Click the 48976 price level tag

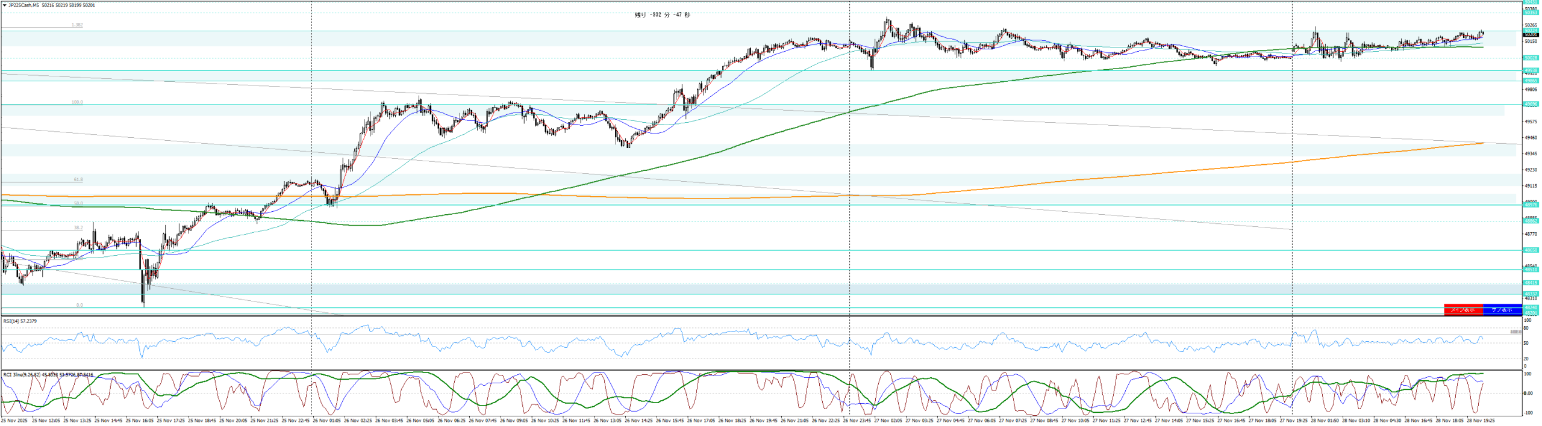coord(1531,205)
